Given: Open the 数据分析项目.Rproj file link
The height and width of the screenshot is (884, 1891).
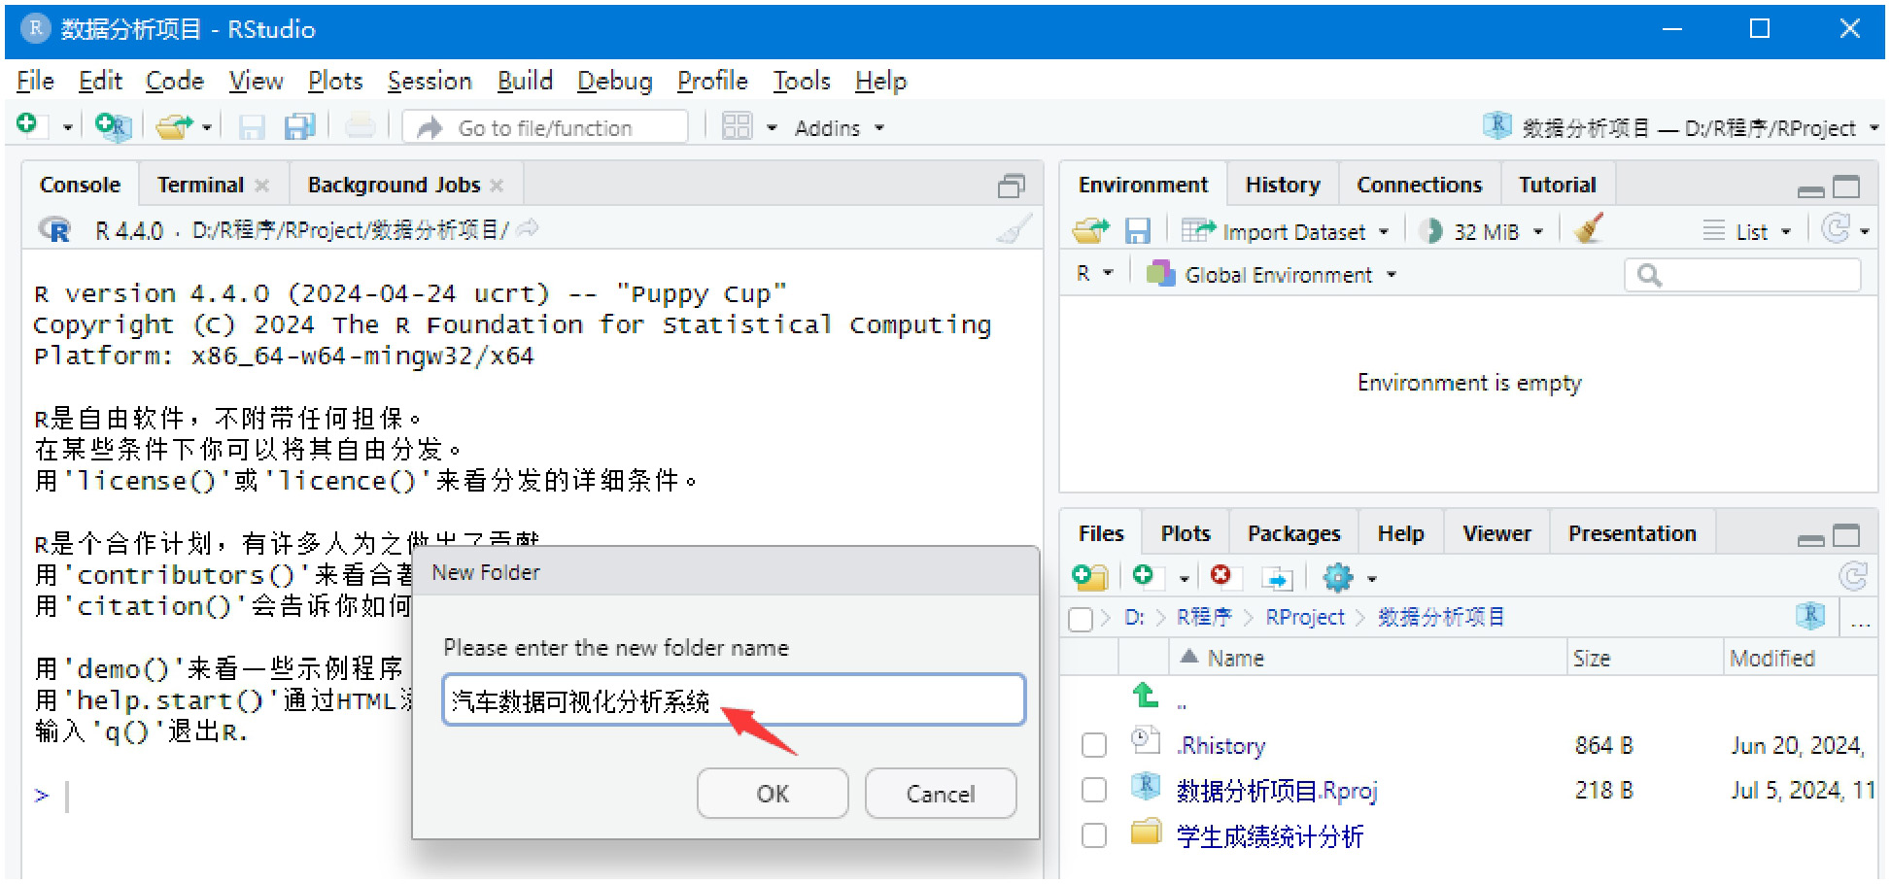Looking at the screenshot, I should (x=1277, y=791).
